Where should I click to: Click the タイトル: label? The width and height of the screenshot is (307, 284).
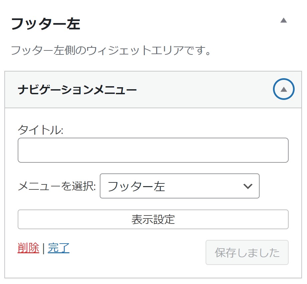coord(40,130)
